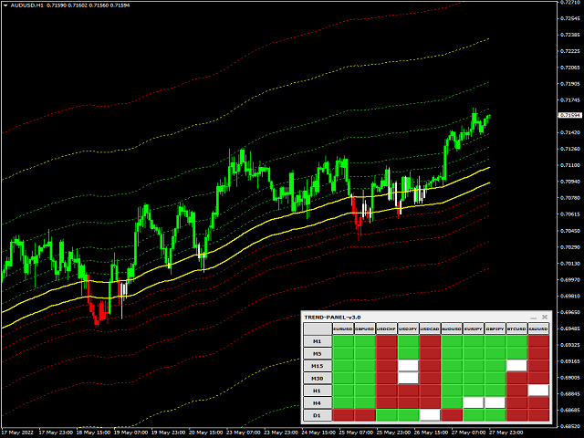Click the M15 timeframe row button

[x=318, y=366]
